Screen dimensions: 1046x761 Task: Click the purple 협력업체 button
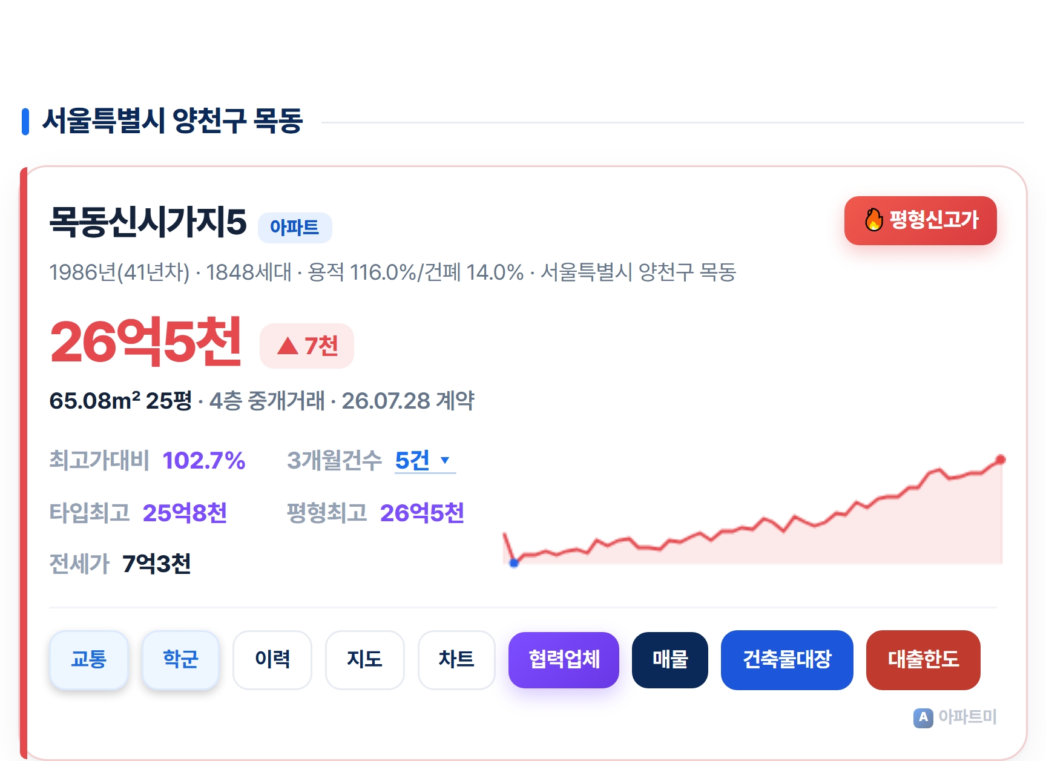click(x=564, y=659)
